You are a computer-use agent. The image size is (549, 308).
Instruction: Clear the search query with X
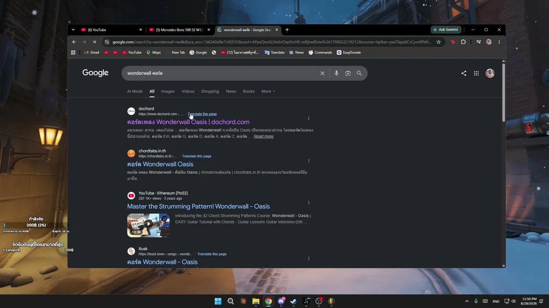pyautogui.click(x=323, y=73)
